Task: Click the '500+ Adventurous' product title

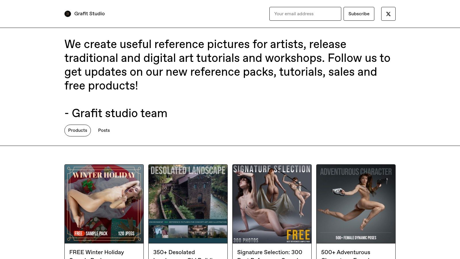Action: coord(346,252)
